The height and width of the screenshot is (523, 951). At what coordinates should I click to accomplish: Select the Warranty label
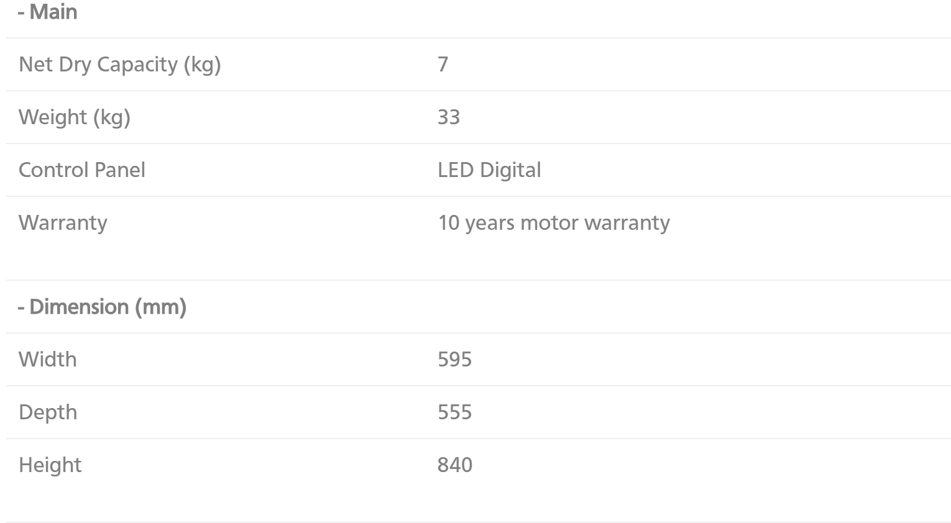(x=63, y=223)
